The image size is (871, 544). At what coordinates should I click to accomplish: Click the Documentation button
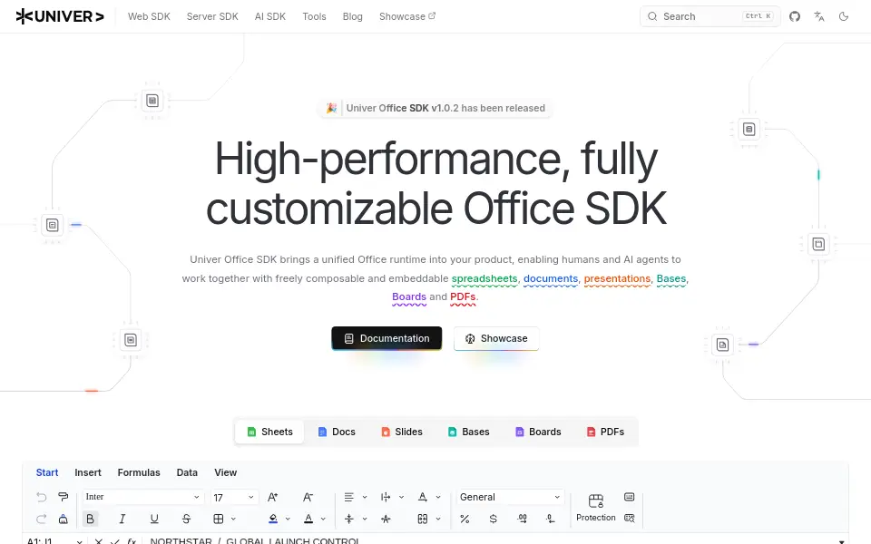tap(387, 338)
